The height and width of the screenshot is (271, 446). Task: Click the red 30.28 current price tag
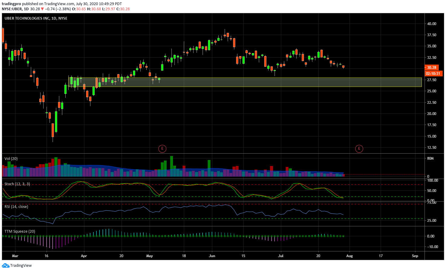pos(431,68)
